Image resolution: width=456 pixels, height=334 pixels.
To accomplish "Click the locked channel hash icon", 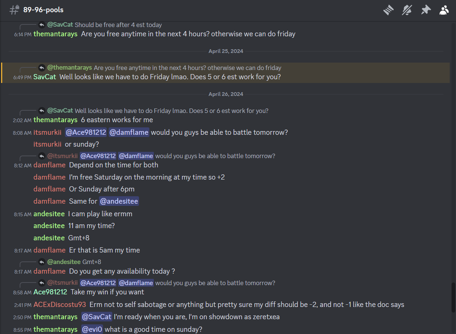I will tap(14, 10).
